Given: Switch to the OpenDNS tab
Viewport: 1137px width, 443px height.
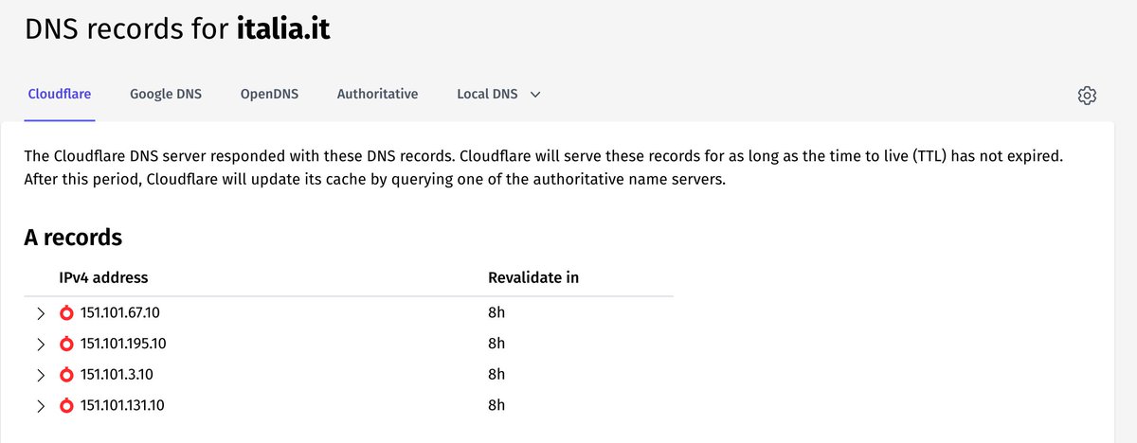Looking at the screenshot, I should [269, 94].
